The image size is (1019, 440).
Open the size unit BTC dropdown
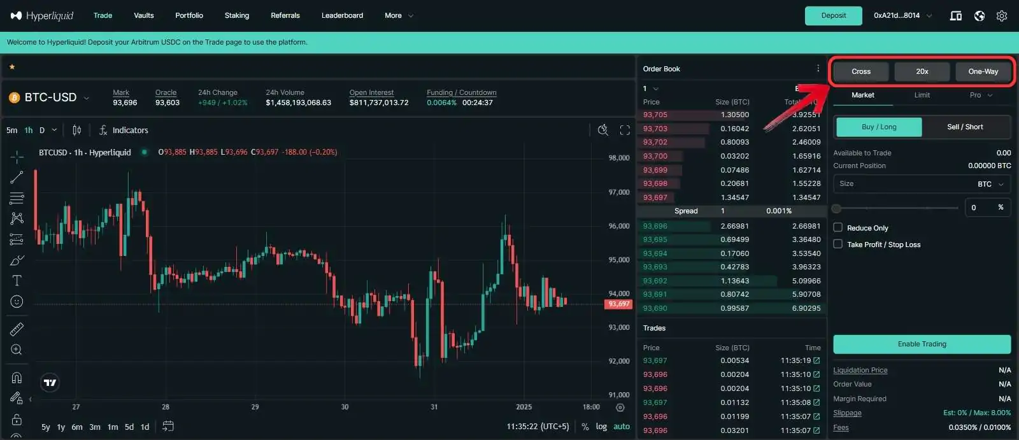(990, 184)
